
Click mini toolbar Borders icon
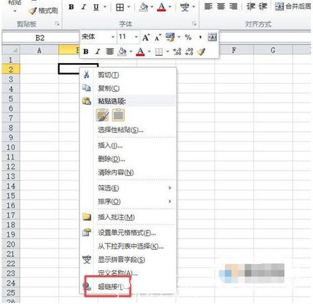pyautogui.click(x=159, y=52)
